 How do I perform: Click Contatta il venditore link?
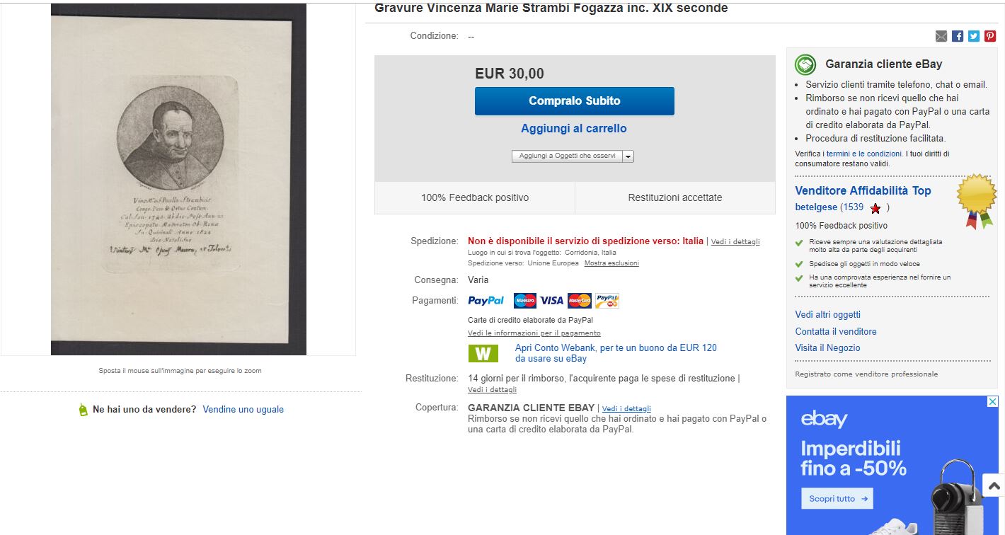[x=836, y=331]
